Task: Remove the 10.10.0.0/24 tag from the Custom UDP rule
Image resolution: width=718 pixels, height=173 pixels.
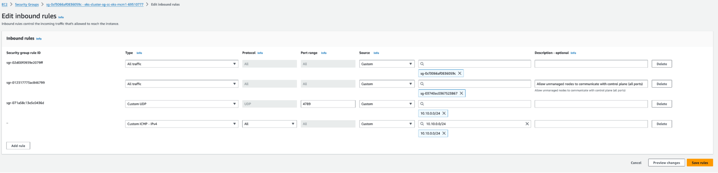Action: pyautogui.click(x=444, y=113)
